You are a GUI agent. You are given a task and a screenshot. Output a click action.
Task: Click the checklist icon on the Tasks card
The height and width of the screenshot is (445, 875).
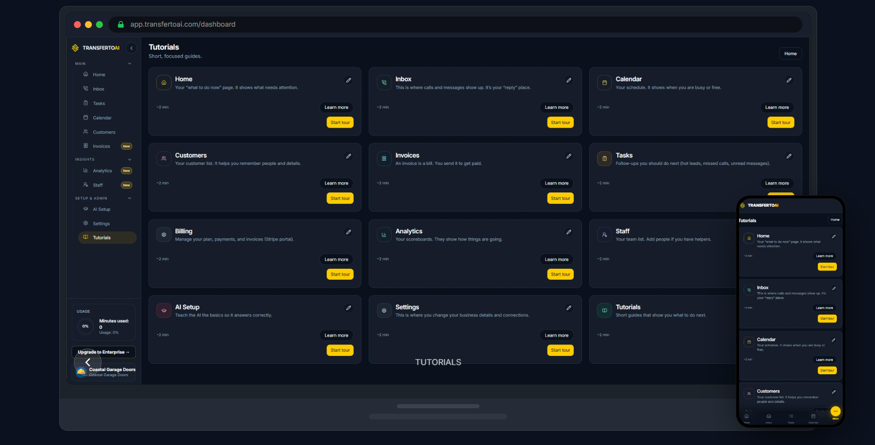604,158
